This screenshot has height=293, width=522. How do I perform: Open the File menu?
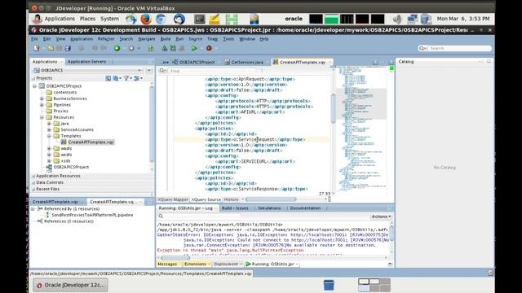34,39
